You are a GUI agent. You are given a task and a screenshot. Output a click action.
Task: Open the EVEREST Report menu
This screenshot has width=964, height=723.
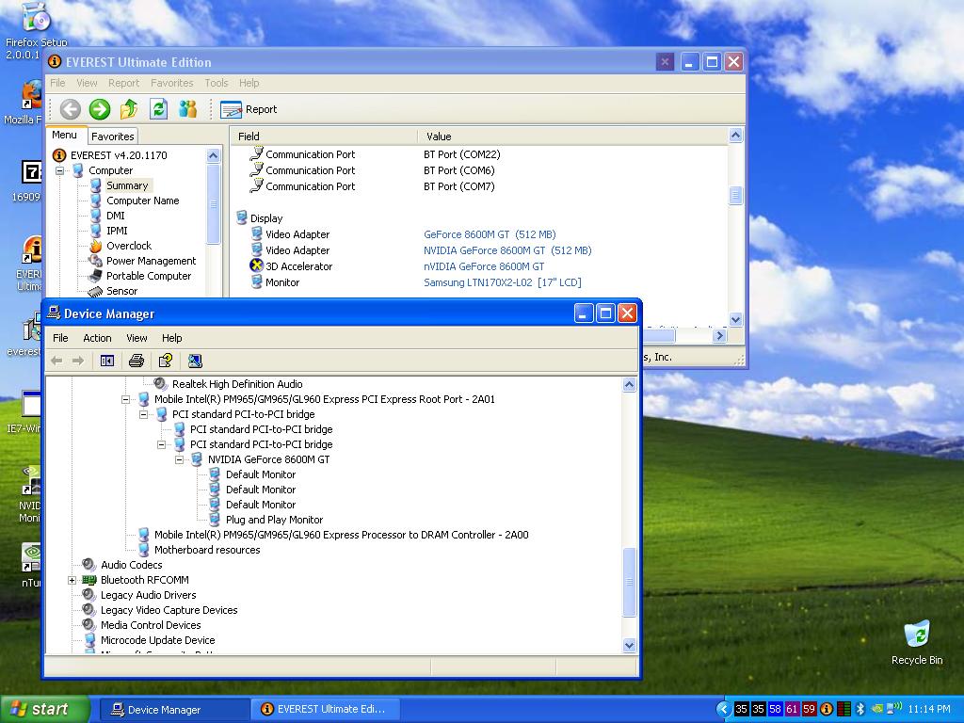point(123,83)
